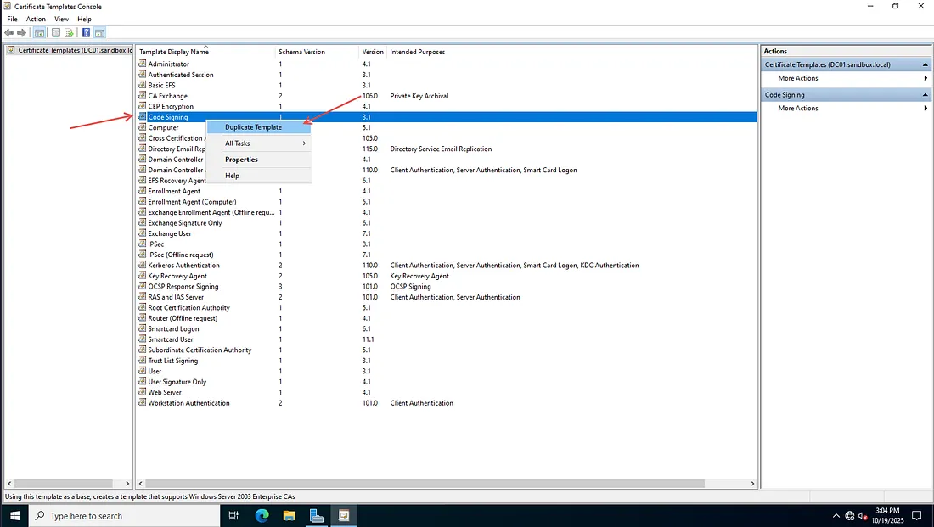This screenshot has height=527, width=934.
Task: Choose Duplicate Template from context menu
Action: [x=253, y=127]
